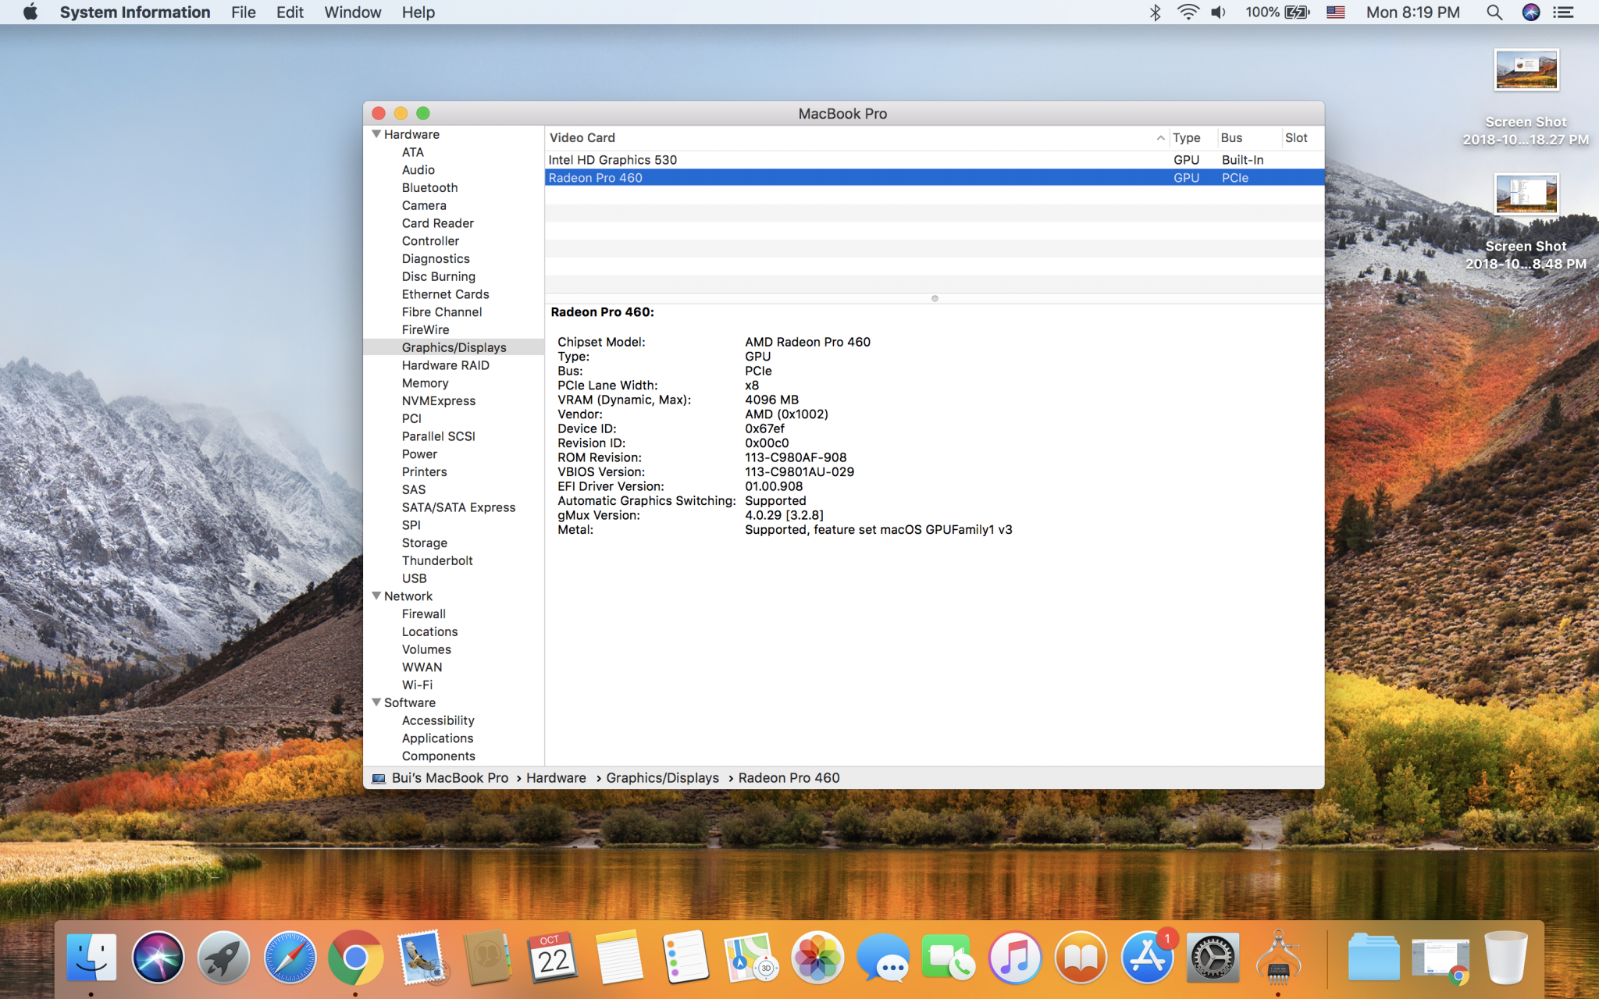Screen dimensions: 1599x999
Task: Open App Store in dock
Action: click(x=1146, y=958)
